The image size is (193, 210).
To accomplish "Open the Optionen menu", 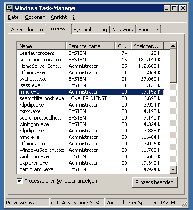I will point(35,17).
